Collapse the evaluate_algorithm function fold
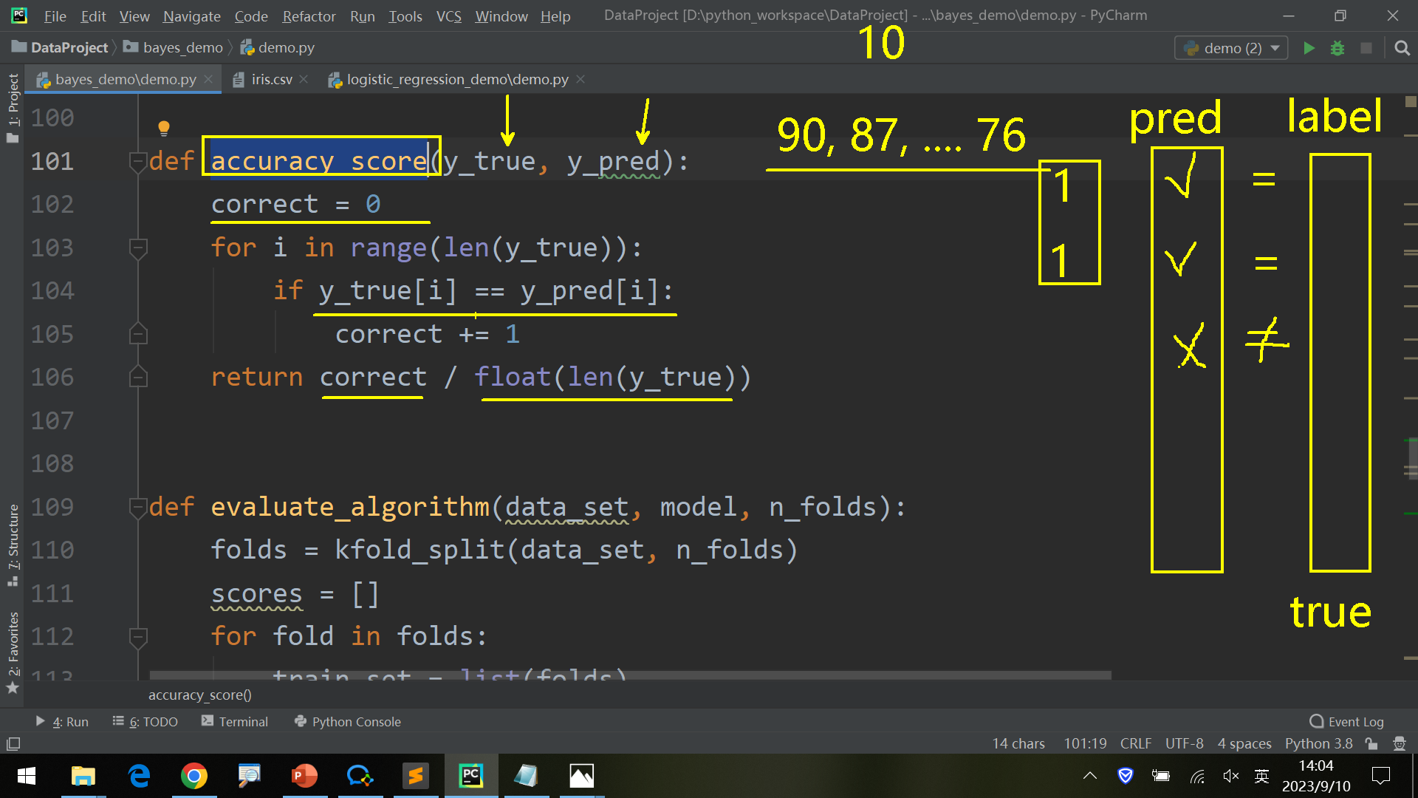1418x798 pixels. click(138, 507)
